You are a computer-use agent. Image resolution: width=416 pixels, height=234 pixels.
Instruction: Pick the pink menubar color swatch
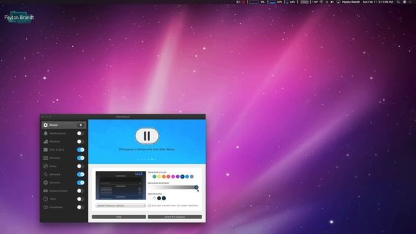[x=173, y=176]
